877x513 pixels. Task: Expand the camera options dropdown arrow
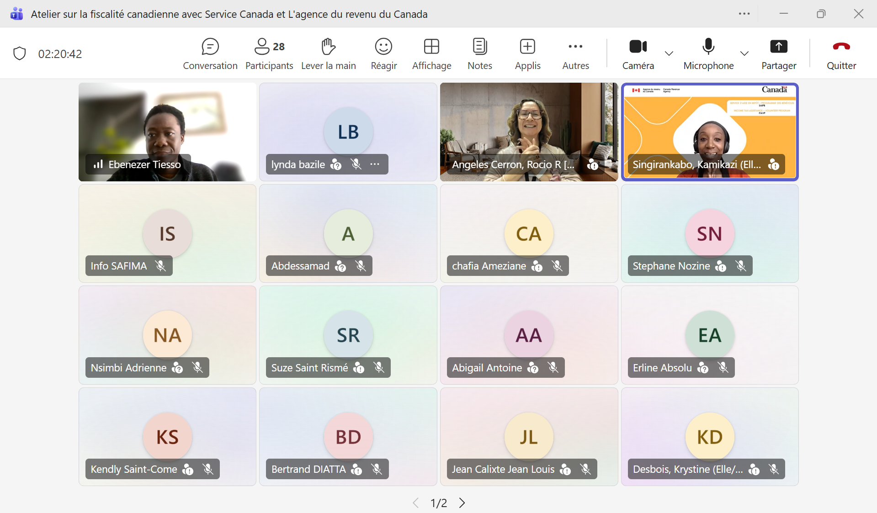(669, 53)
